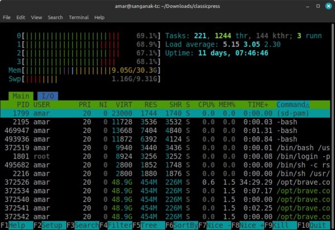Click the F3 Search function button
335x230 pixels.
pyautogui.click(x=83, y=226)
